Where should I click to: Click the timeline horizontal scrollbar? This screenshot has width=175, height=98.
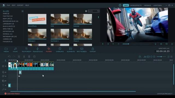[x=73, y=91]
